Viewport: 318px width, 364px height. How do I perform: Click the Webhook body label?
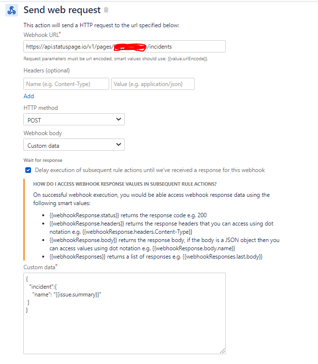(43, 133)
